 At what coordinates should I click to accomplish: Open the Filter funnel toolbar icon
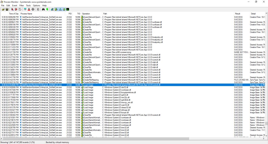25,9
